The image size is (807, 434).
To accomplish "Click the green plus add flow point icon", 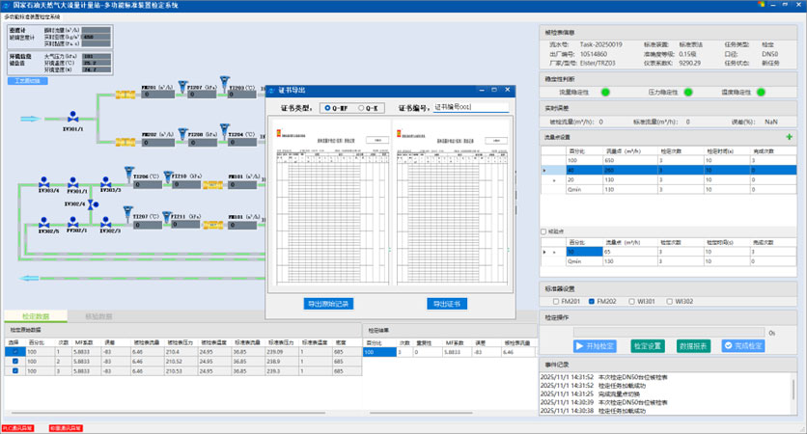I will pyautogui.click(x=789, y=138).
